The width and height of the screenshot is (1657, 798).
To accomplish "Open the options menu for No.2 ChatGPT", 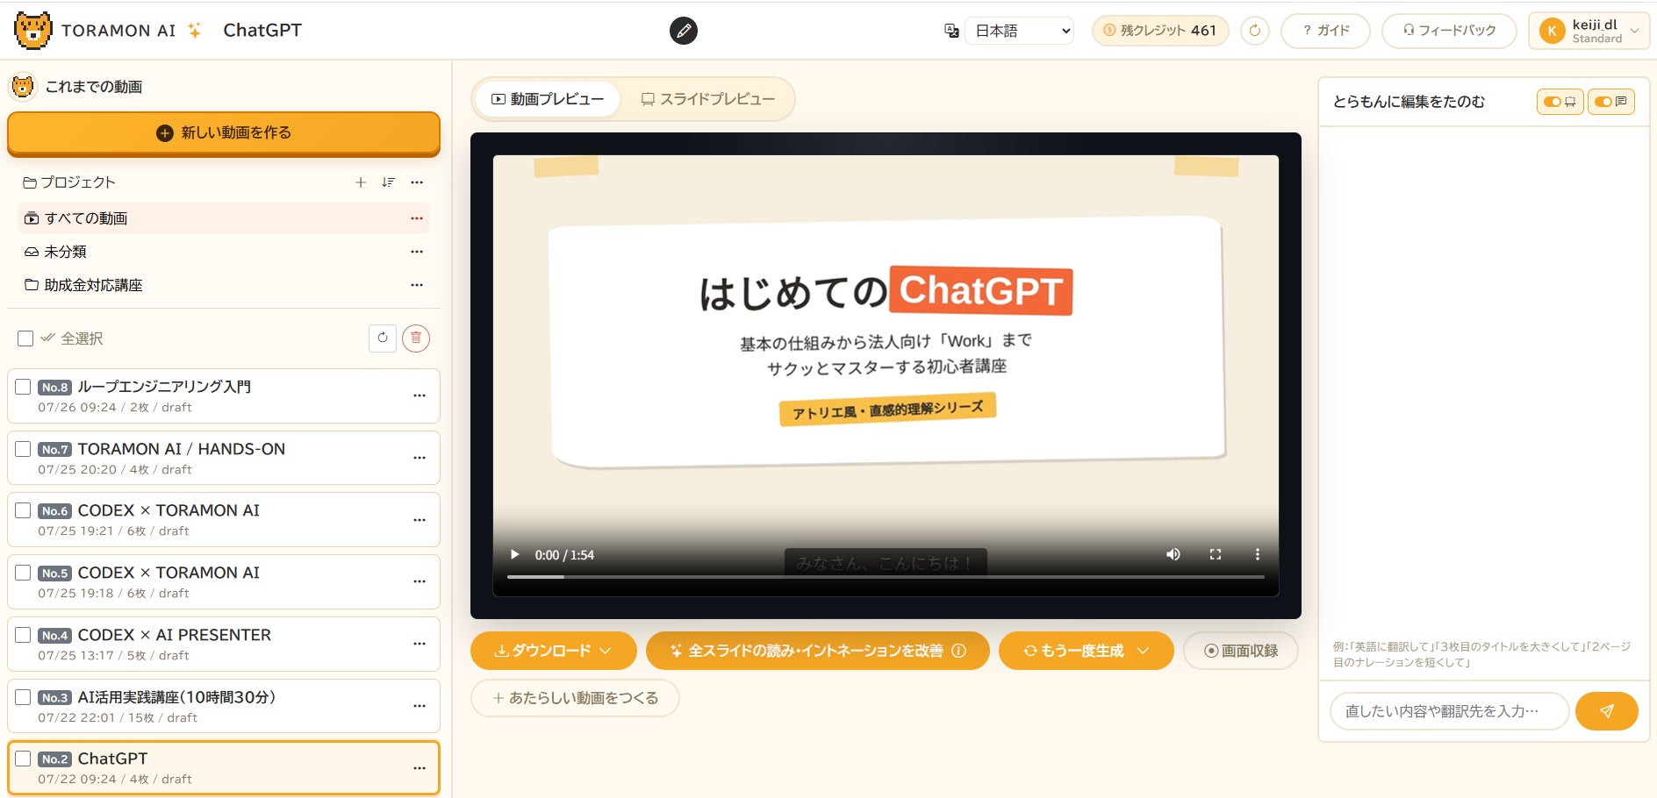I will click(420, 768).
